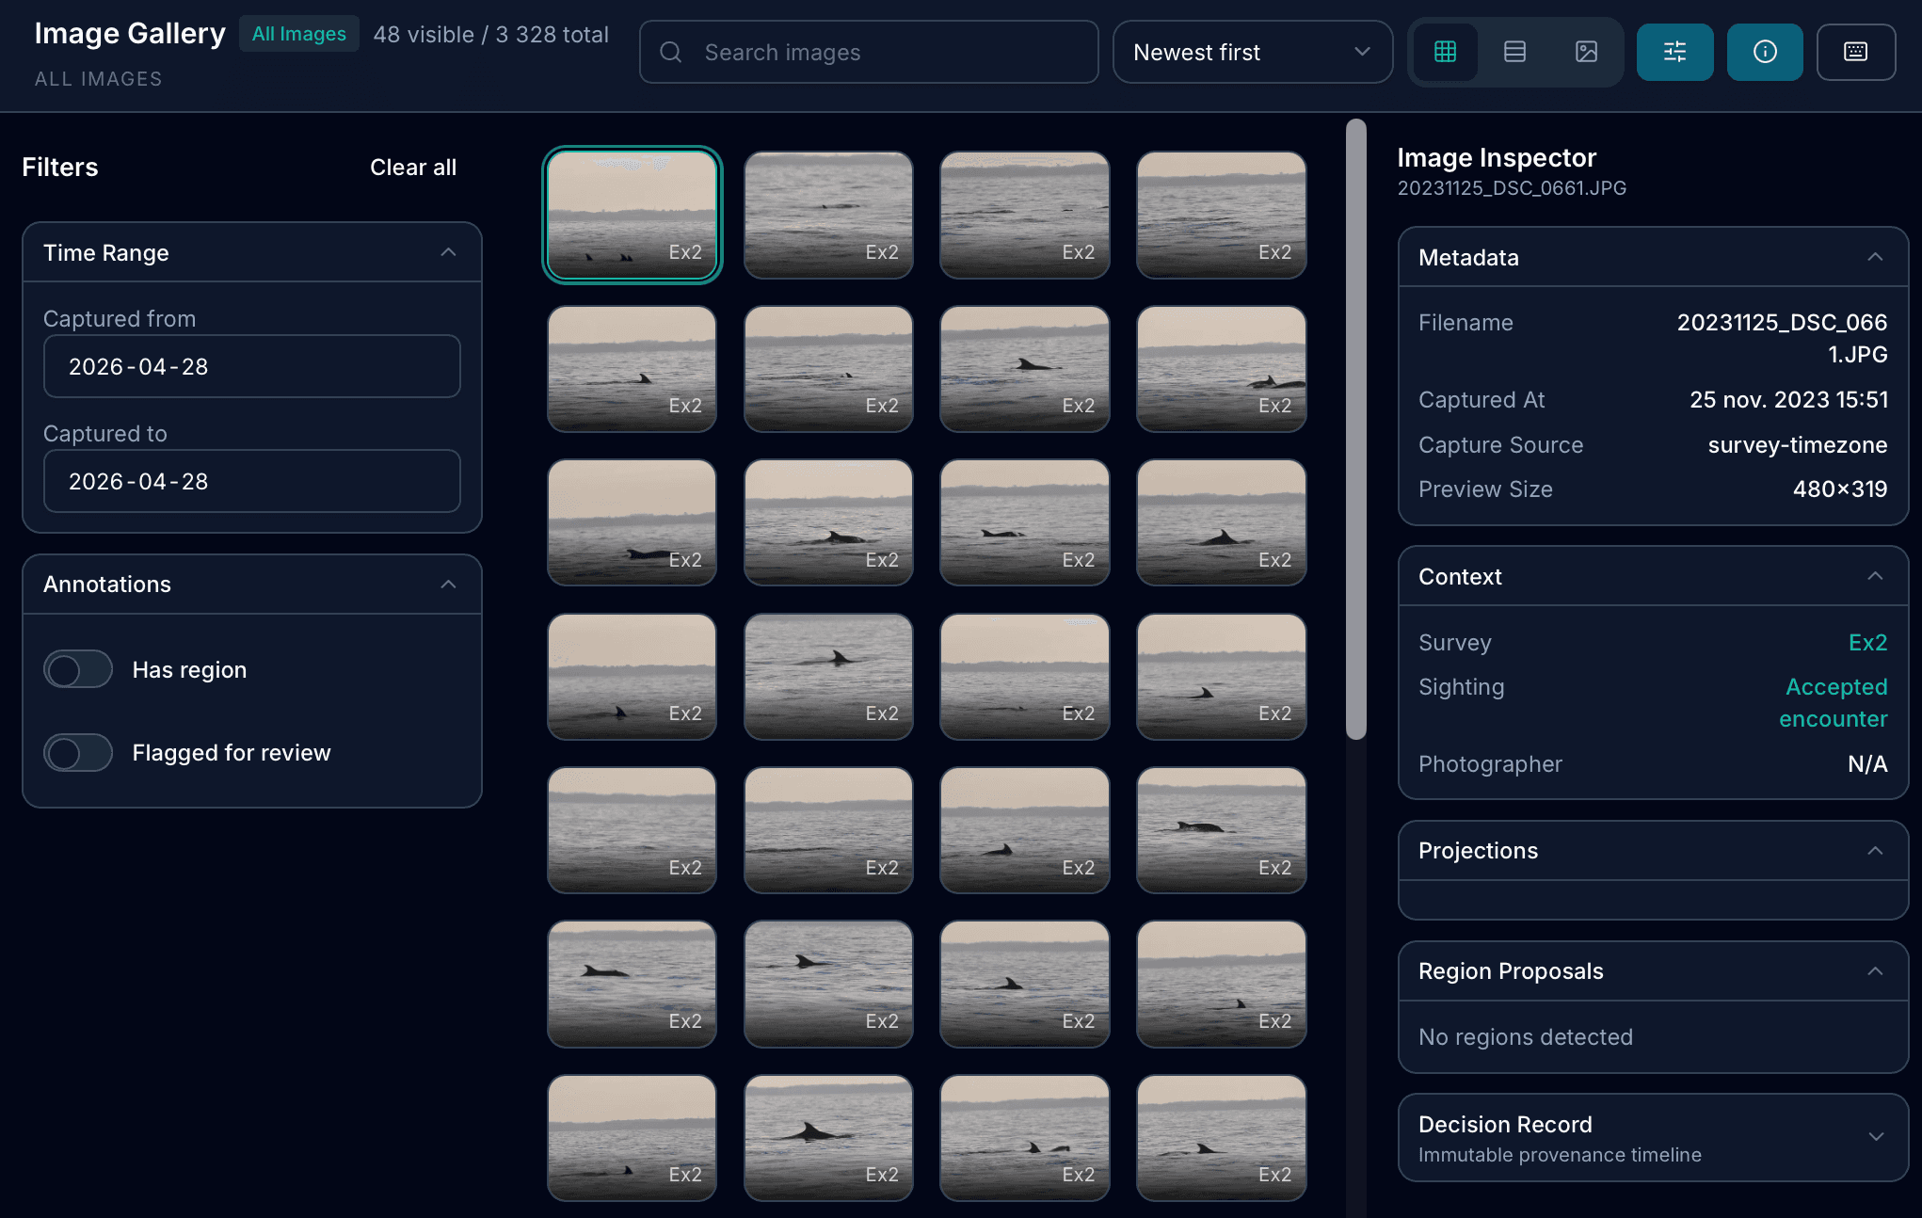The height and width of the screenshot is (1218, 1922).
Task: Select second thumbnail in bottom row
Action: pyautogui.click(x=828, y=1138)
